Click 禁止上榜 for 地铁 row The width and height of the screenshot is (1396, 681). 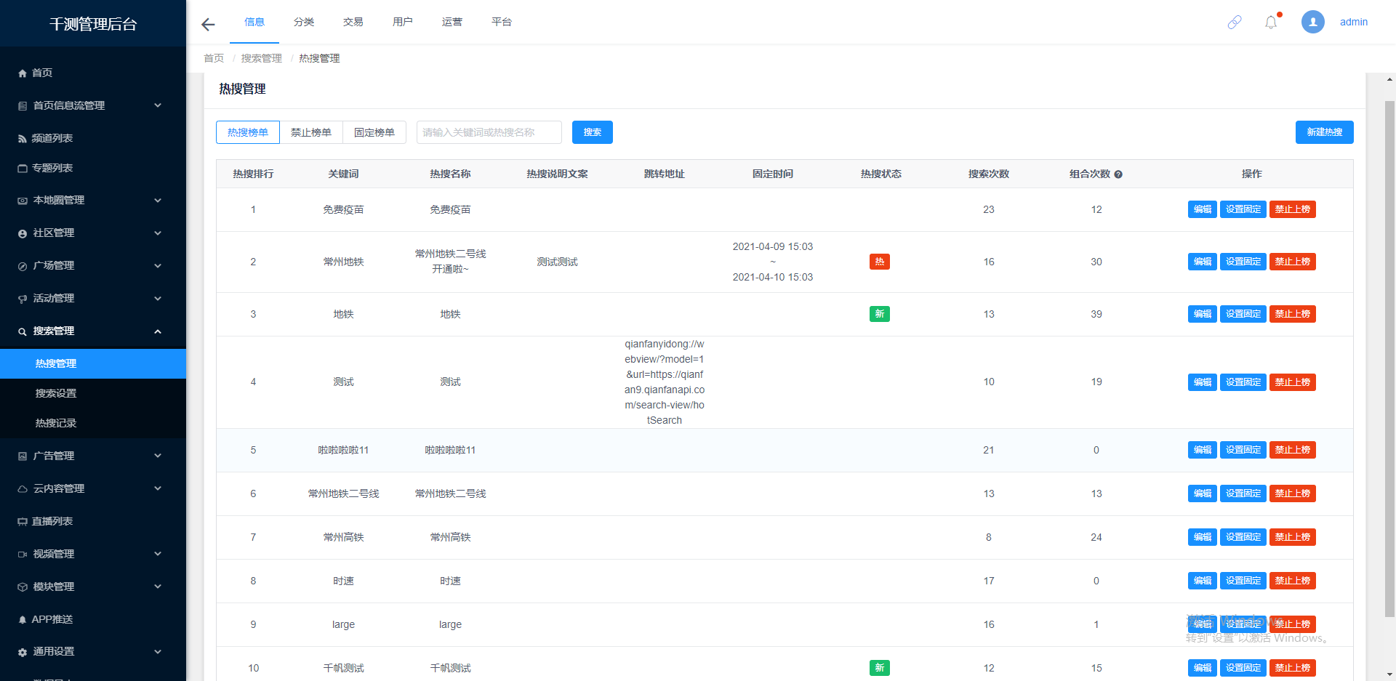(x=1293, y=314)
